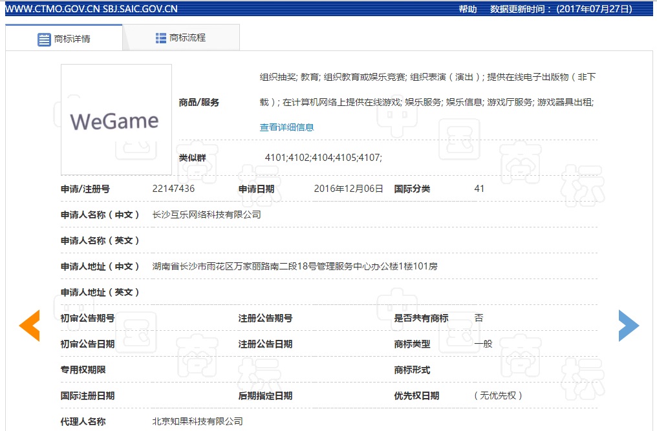Image resolution: width=657 pixels, height=431 pixels.
Task: Go to previous trademark with orange arrow
Action: click(x=30, y=325)
